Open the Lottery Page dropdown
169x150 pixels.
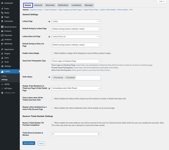[x=76, y=21]
